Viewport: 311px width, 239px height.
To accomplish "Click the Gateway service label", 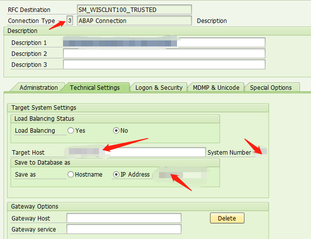I will 33,230.
